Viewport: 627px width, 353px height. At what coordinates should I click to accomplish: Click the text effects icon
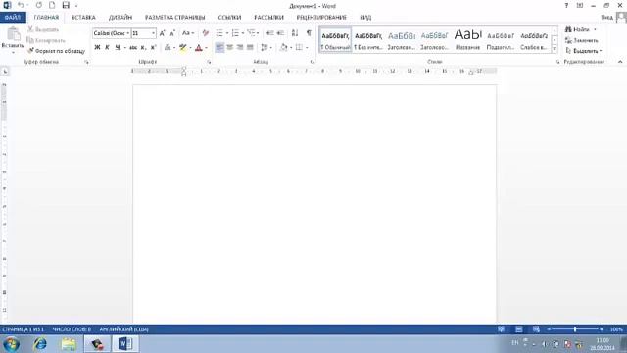pos(168,47)
